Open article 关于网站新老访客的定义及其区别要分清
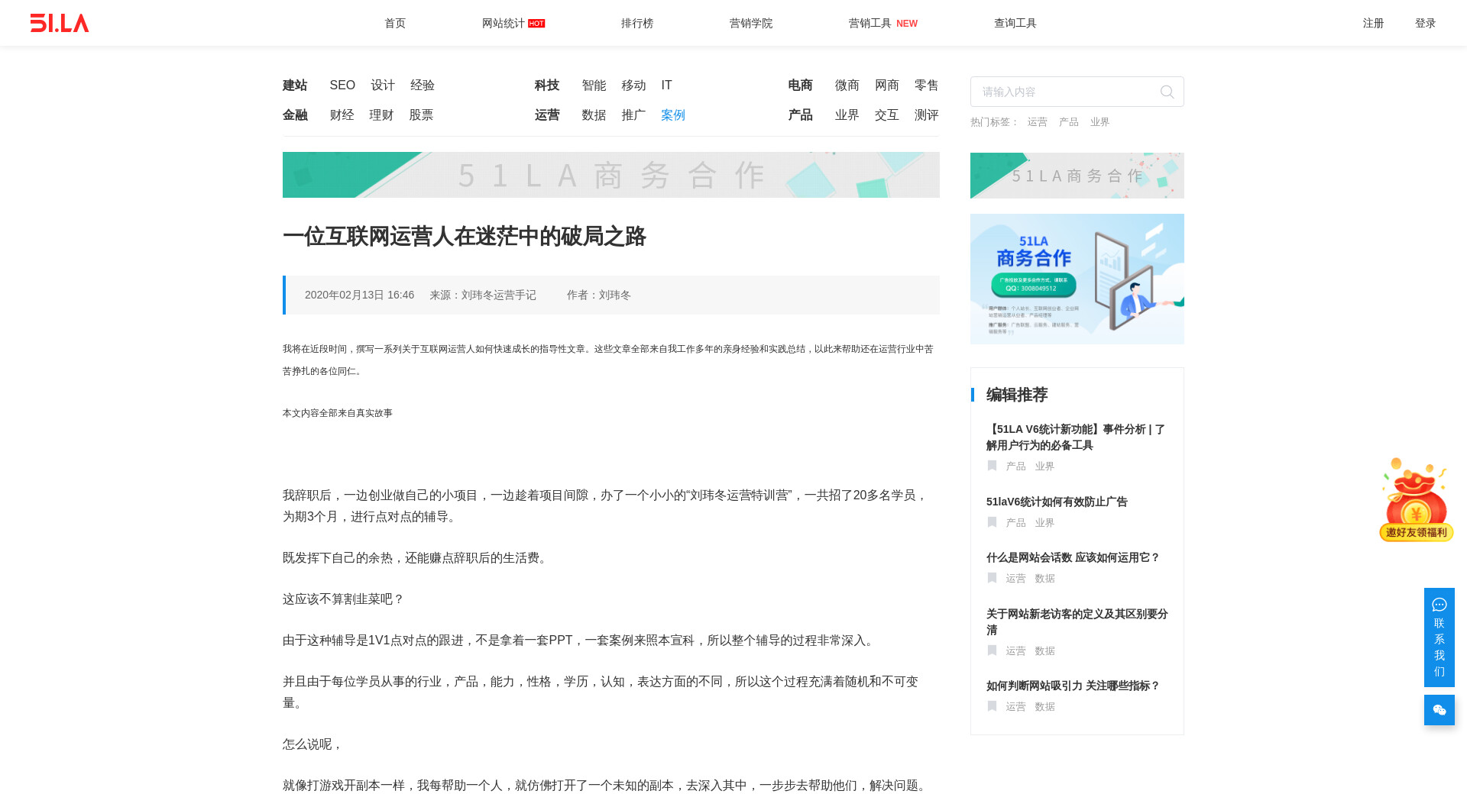The width and height of the screenshot is (1467, 794). (x=1077, y=621)
